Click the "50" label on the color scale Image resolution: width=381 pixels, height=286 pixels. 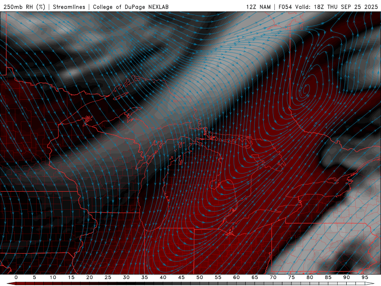[200, 277]
